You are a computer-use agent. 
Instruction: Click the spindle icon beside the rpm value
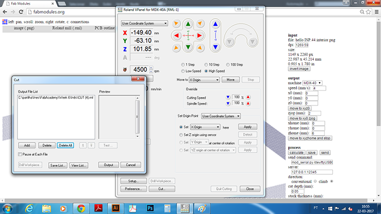pos(125,70)
